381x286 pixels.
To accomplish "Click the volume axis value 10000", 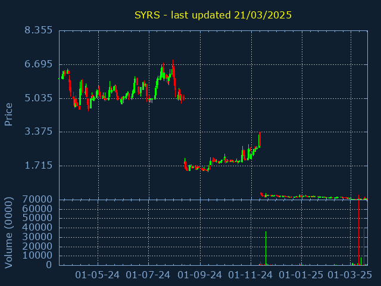I will click(37, 256).
